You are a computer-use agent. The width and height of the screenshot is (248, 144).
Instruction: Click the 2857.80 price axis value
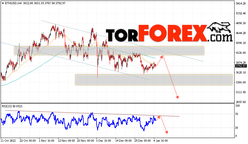tap(241, 102)
